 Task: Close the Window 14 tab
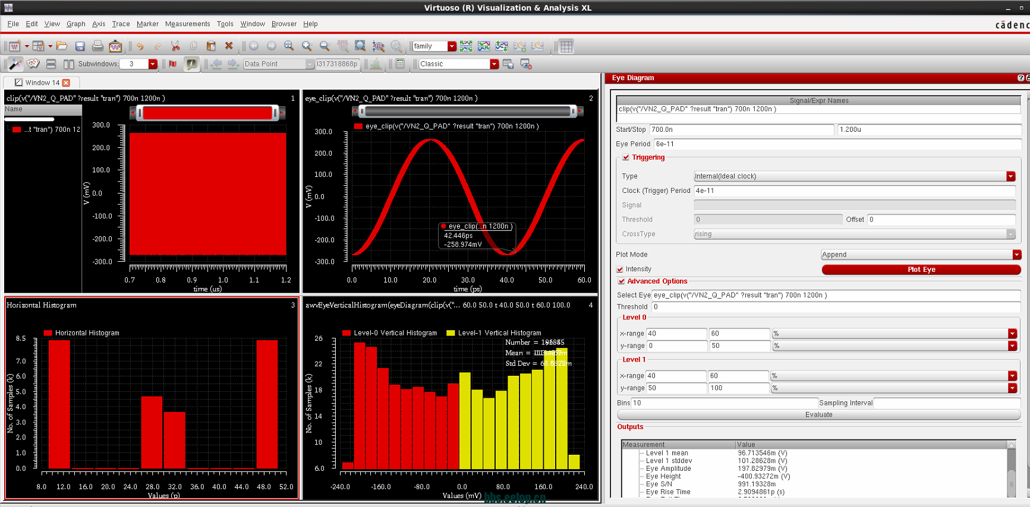point(66,83)
